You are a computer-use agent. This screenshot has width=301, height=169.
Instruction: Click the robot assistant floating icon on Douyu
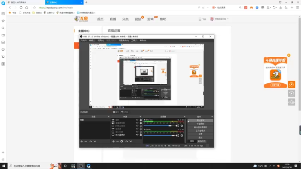tap(291, 102)
